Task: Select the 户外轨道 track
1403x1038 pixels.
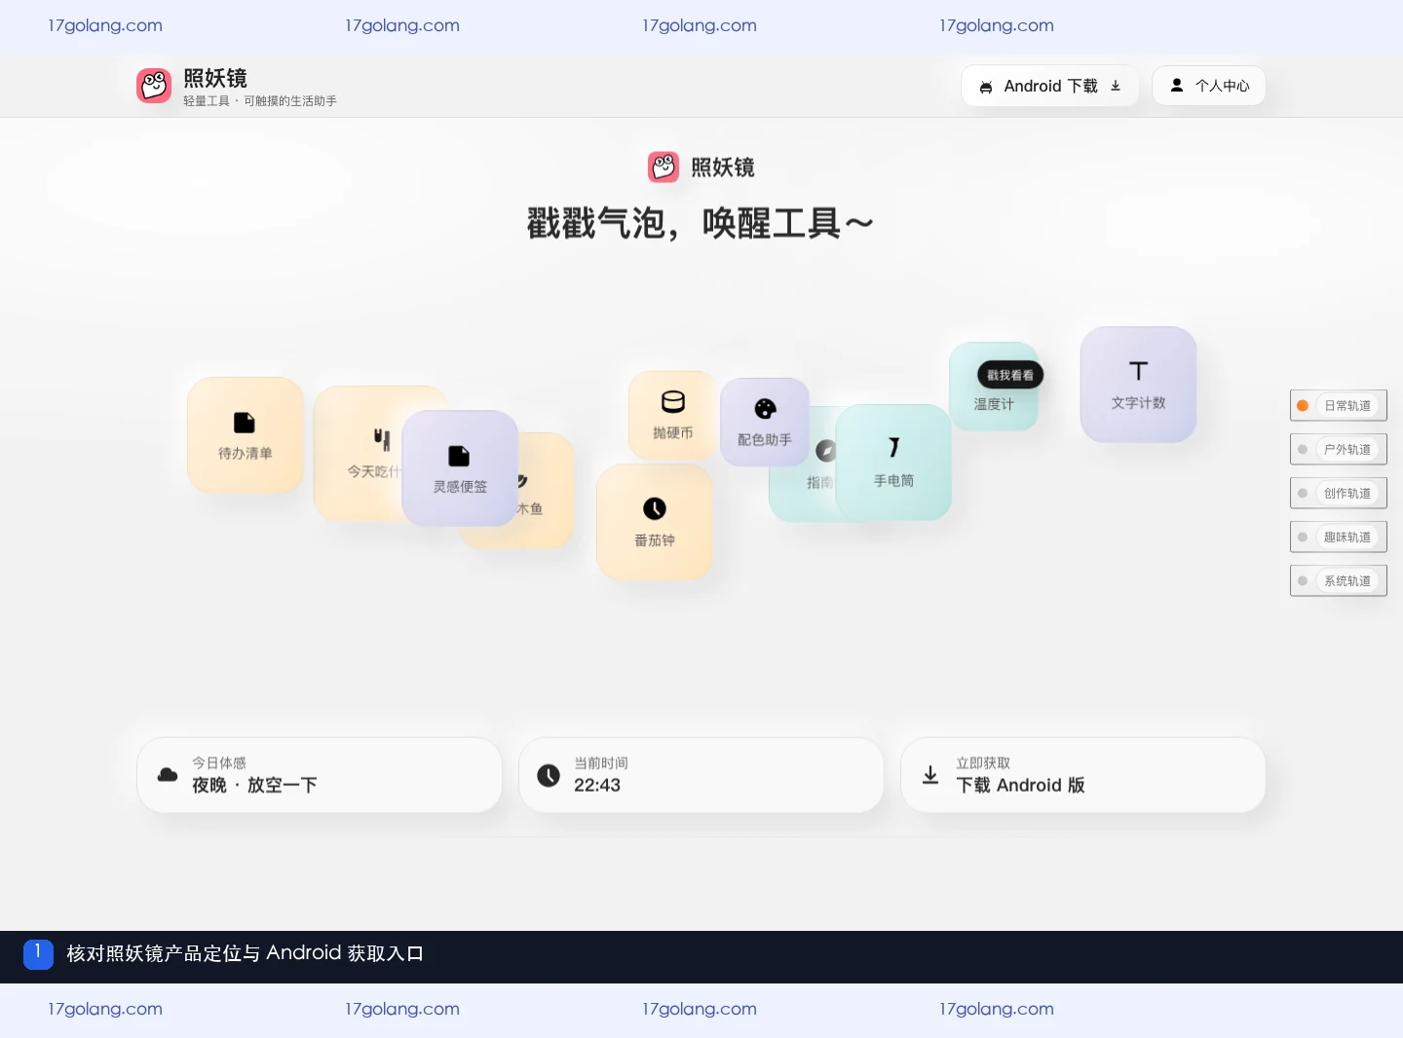Action: point(1339,449)
